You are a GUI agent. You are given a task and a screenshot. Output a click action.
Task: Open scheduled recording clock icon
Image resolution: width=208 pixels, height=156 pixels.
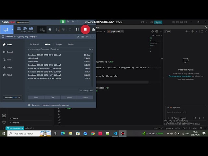tap(73, 21)
